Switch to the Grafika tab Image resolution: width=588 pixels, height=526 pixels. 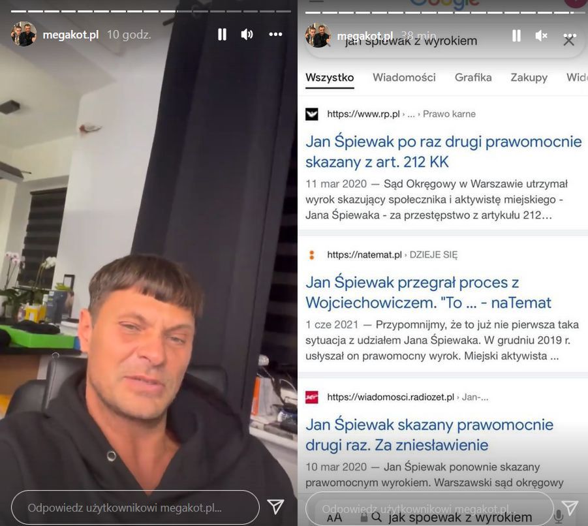473,78
